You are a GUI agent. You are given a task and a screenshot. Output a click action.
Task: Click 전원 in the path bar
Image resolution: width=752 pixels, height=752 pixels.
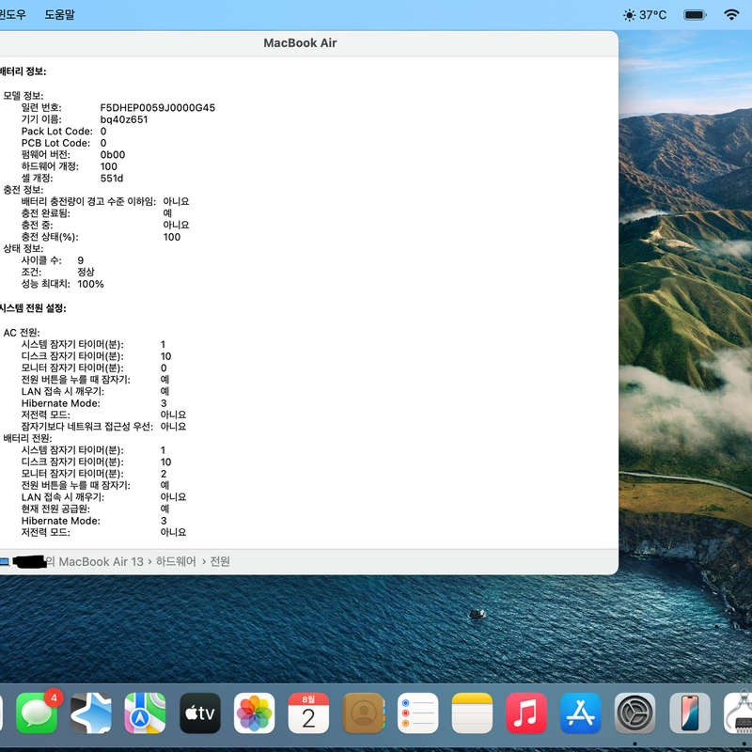click(220, 561)
